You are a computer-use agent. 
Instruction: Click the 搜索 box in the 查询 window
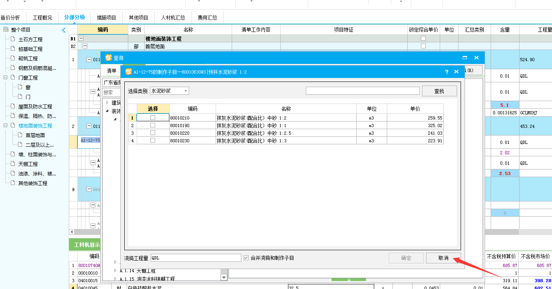[x=112, y=92]
